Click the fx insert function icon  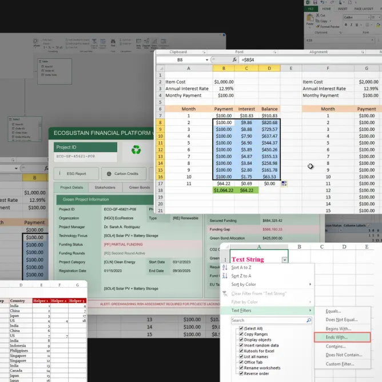point(234,60)
